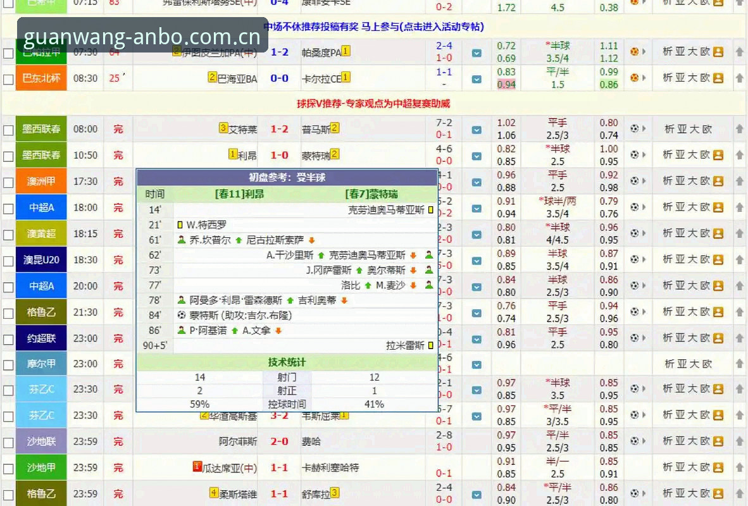The width and height of the screenshot is (748, 506).
Task: Open 大 link in 澳洲甲 row
Action: [692, 182]
